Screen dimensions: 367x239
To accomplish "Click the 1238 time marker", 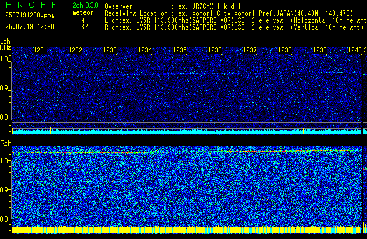I will tap(285, 50).
